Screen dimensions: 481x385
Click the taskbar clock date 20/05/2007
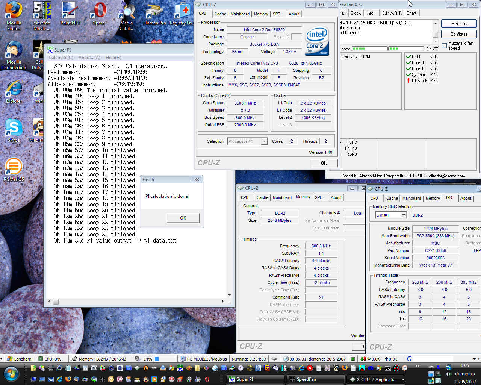(465, 382)
